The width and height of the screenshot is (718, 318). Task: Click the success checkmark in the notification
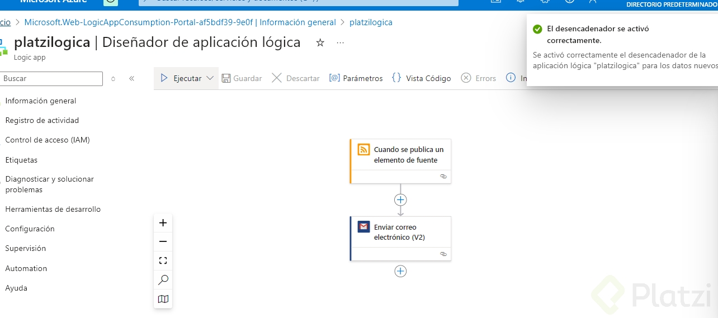(x=537, y=29)
